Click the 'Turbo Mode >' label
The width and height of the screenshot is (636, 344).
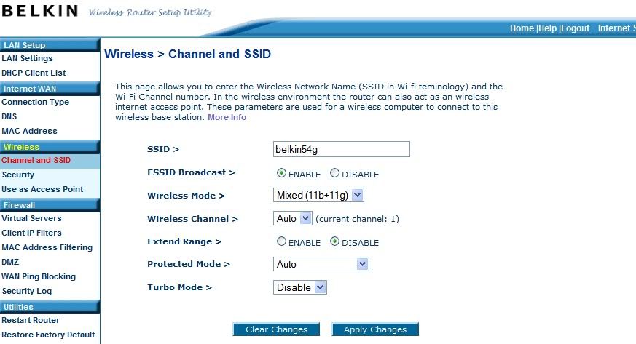pos(179,287)
